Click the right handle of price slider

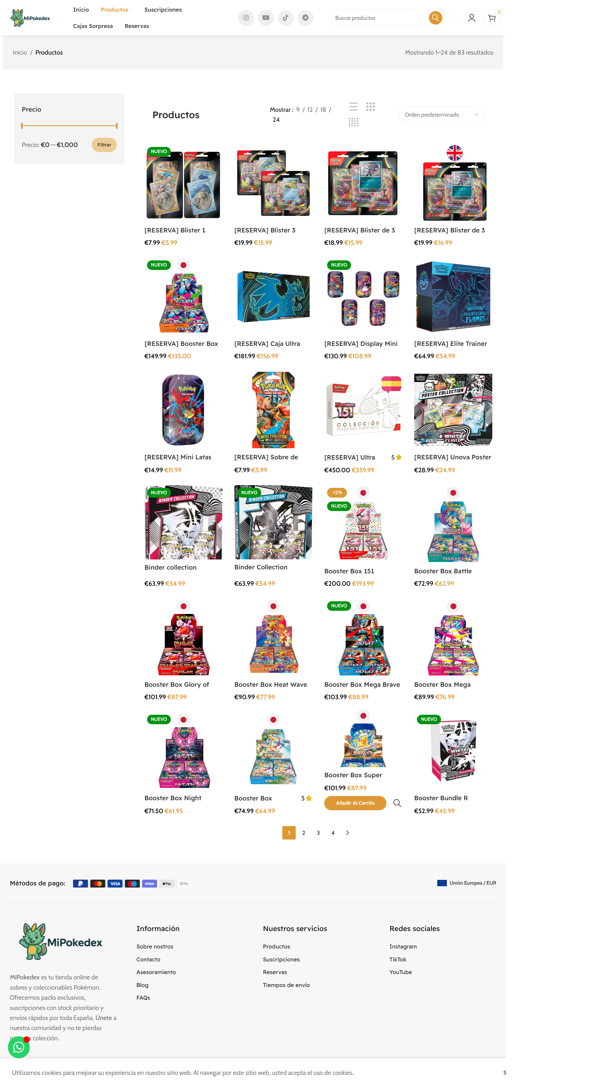(117, 126)
